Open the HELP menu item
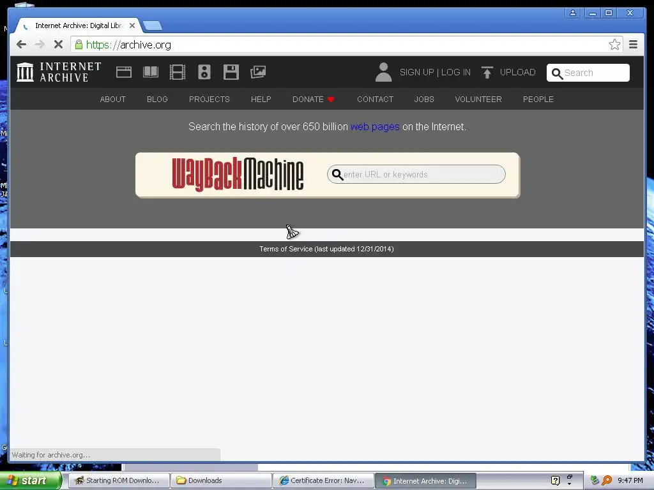 [261, 99]
